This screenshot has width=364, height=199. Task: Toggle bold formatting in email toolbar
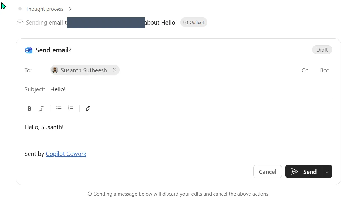[x=29, y=109]
